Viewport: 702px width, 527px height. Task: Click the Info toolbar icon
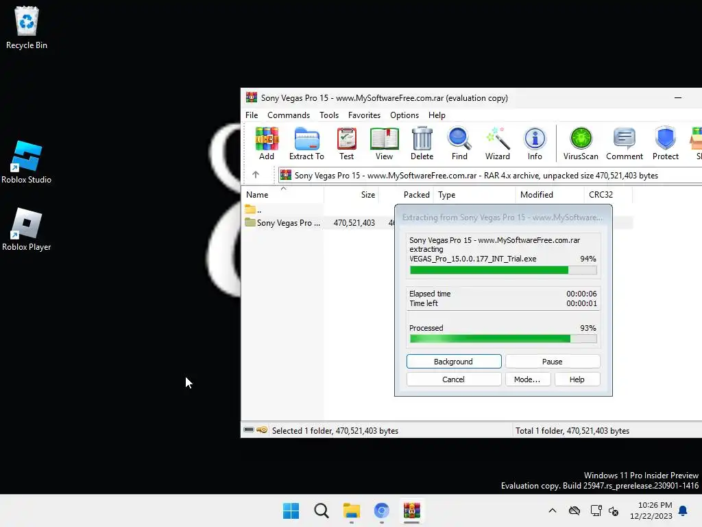click(535, 143)
